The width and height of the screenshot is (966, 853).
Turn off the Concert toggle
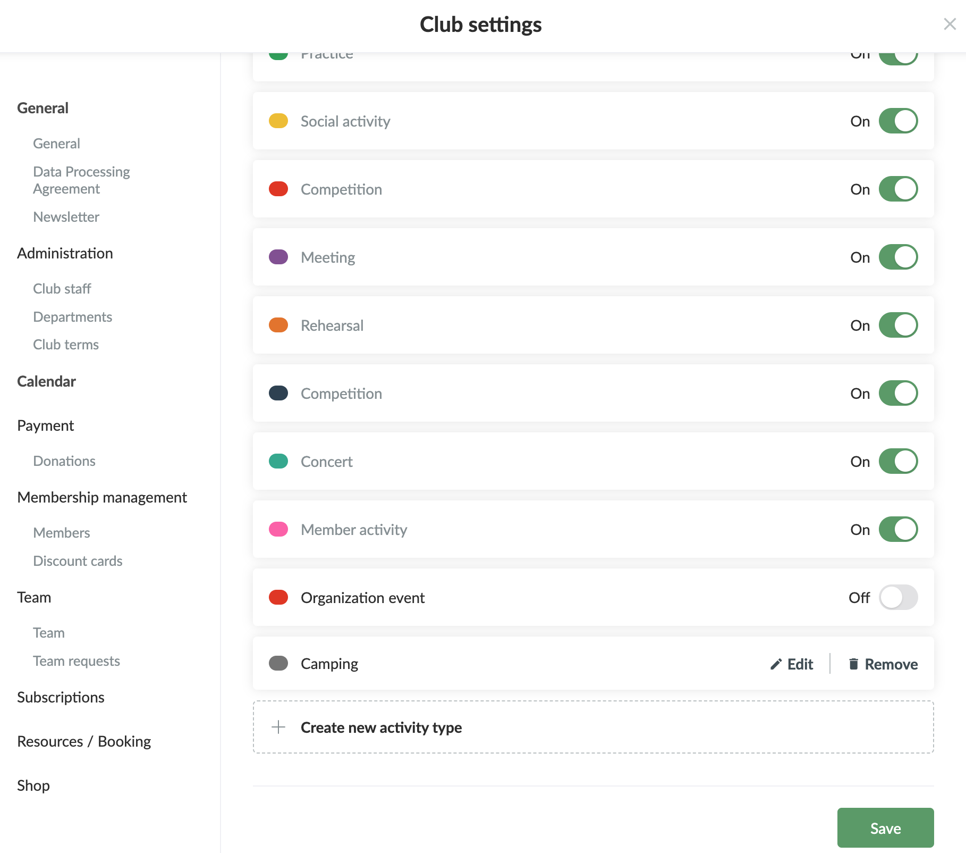tap(898, 462)
